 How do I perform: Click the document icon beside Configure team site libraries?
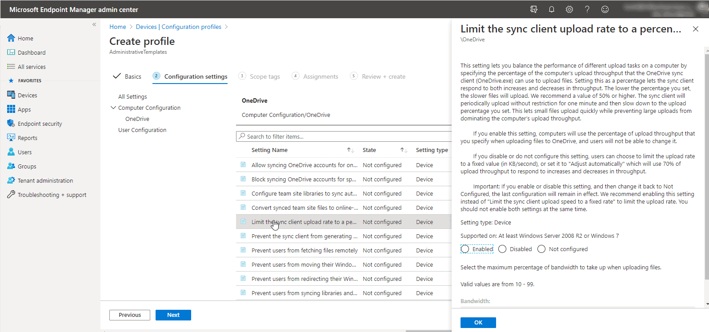pyautogui.click(x=243, y=193)
